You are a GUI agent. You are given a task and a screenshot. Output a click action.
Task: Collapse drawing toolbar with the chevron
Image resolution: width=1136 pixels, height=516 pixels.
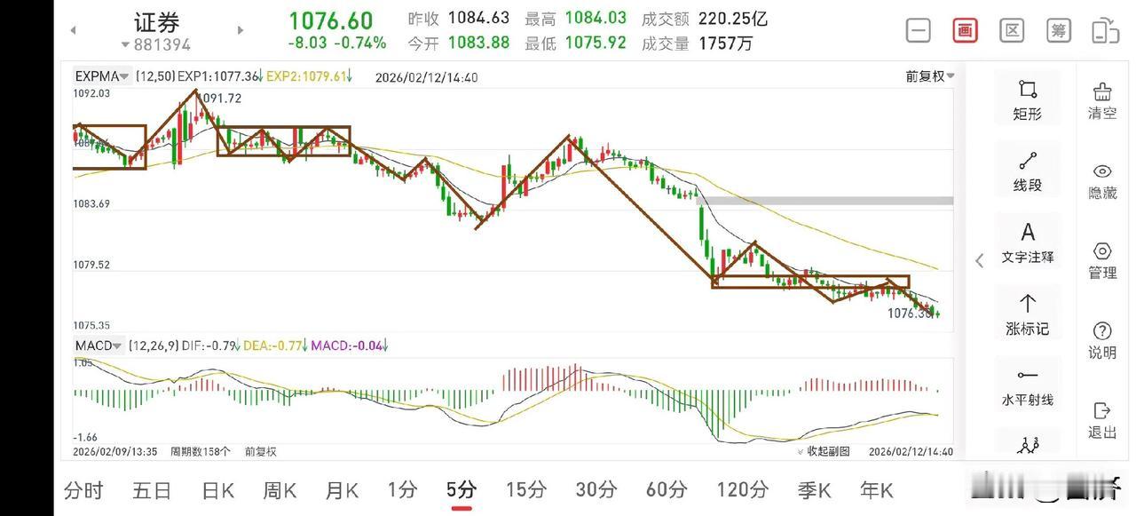click(980, 260)
